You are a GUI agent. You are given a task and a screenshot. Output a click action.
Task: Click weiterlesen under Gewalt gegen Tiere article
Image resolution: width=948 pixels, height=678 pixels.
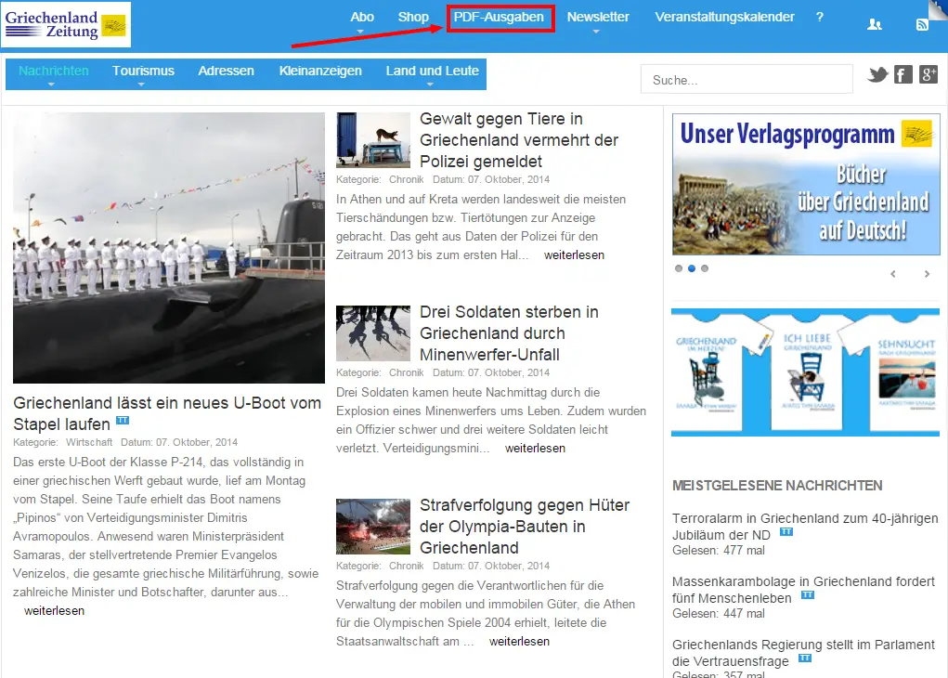[x=574, y=255]
